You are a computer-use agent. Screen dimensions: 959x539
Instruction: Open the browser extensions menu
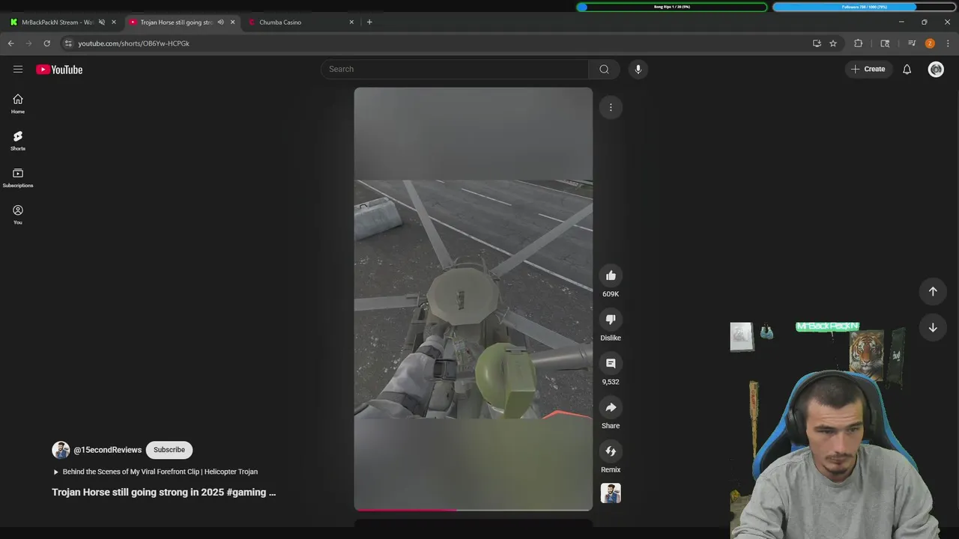click(859, 43)
